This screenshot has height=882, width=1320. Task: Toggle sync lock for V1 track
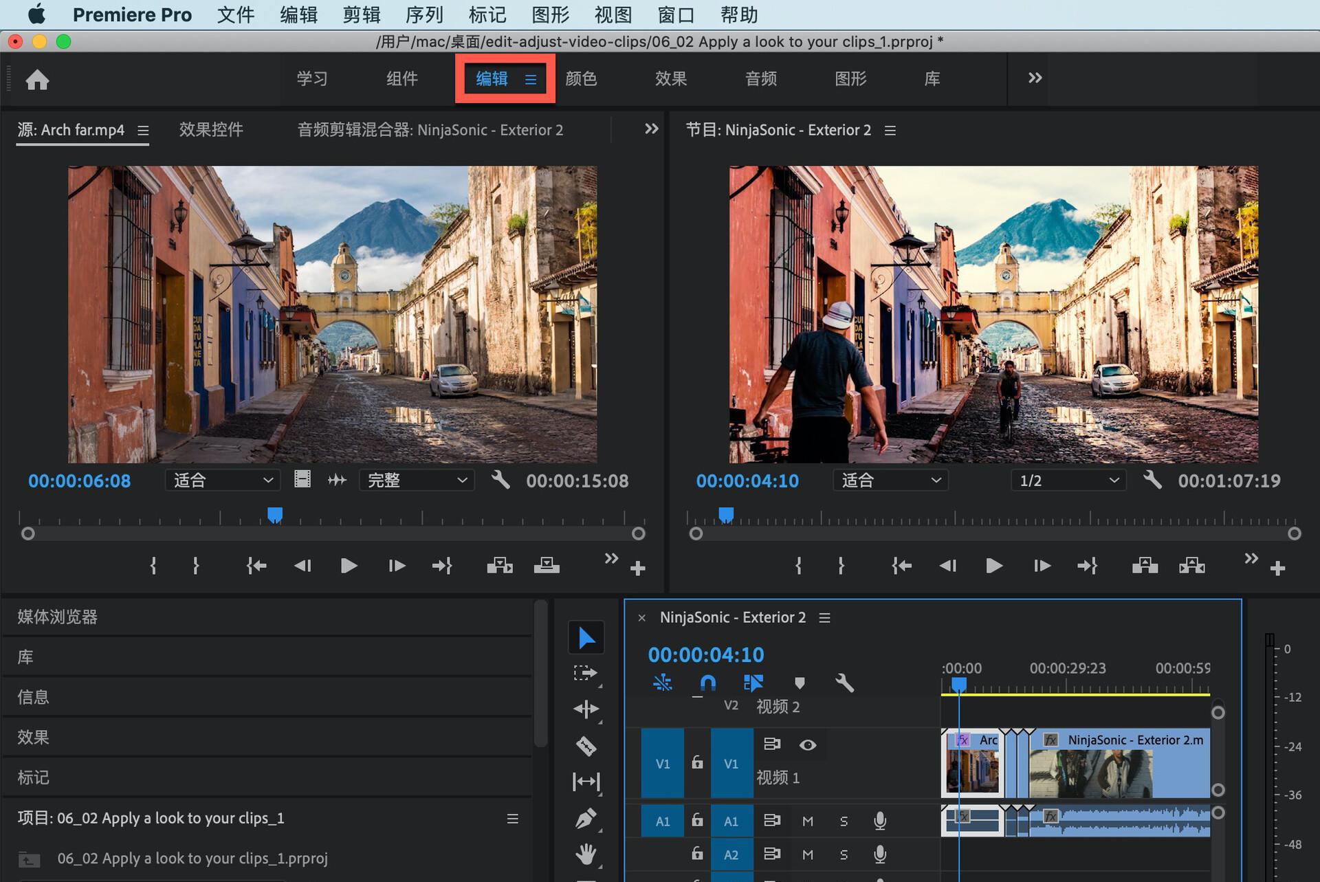772,744
